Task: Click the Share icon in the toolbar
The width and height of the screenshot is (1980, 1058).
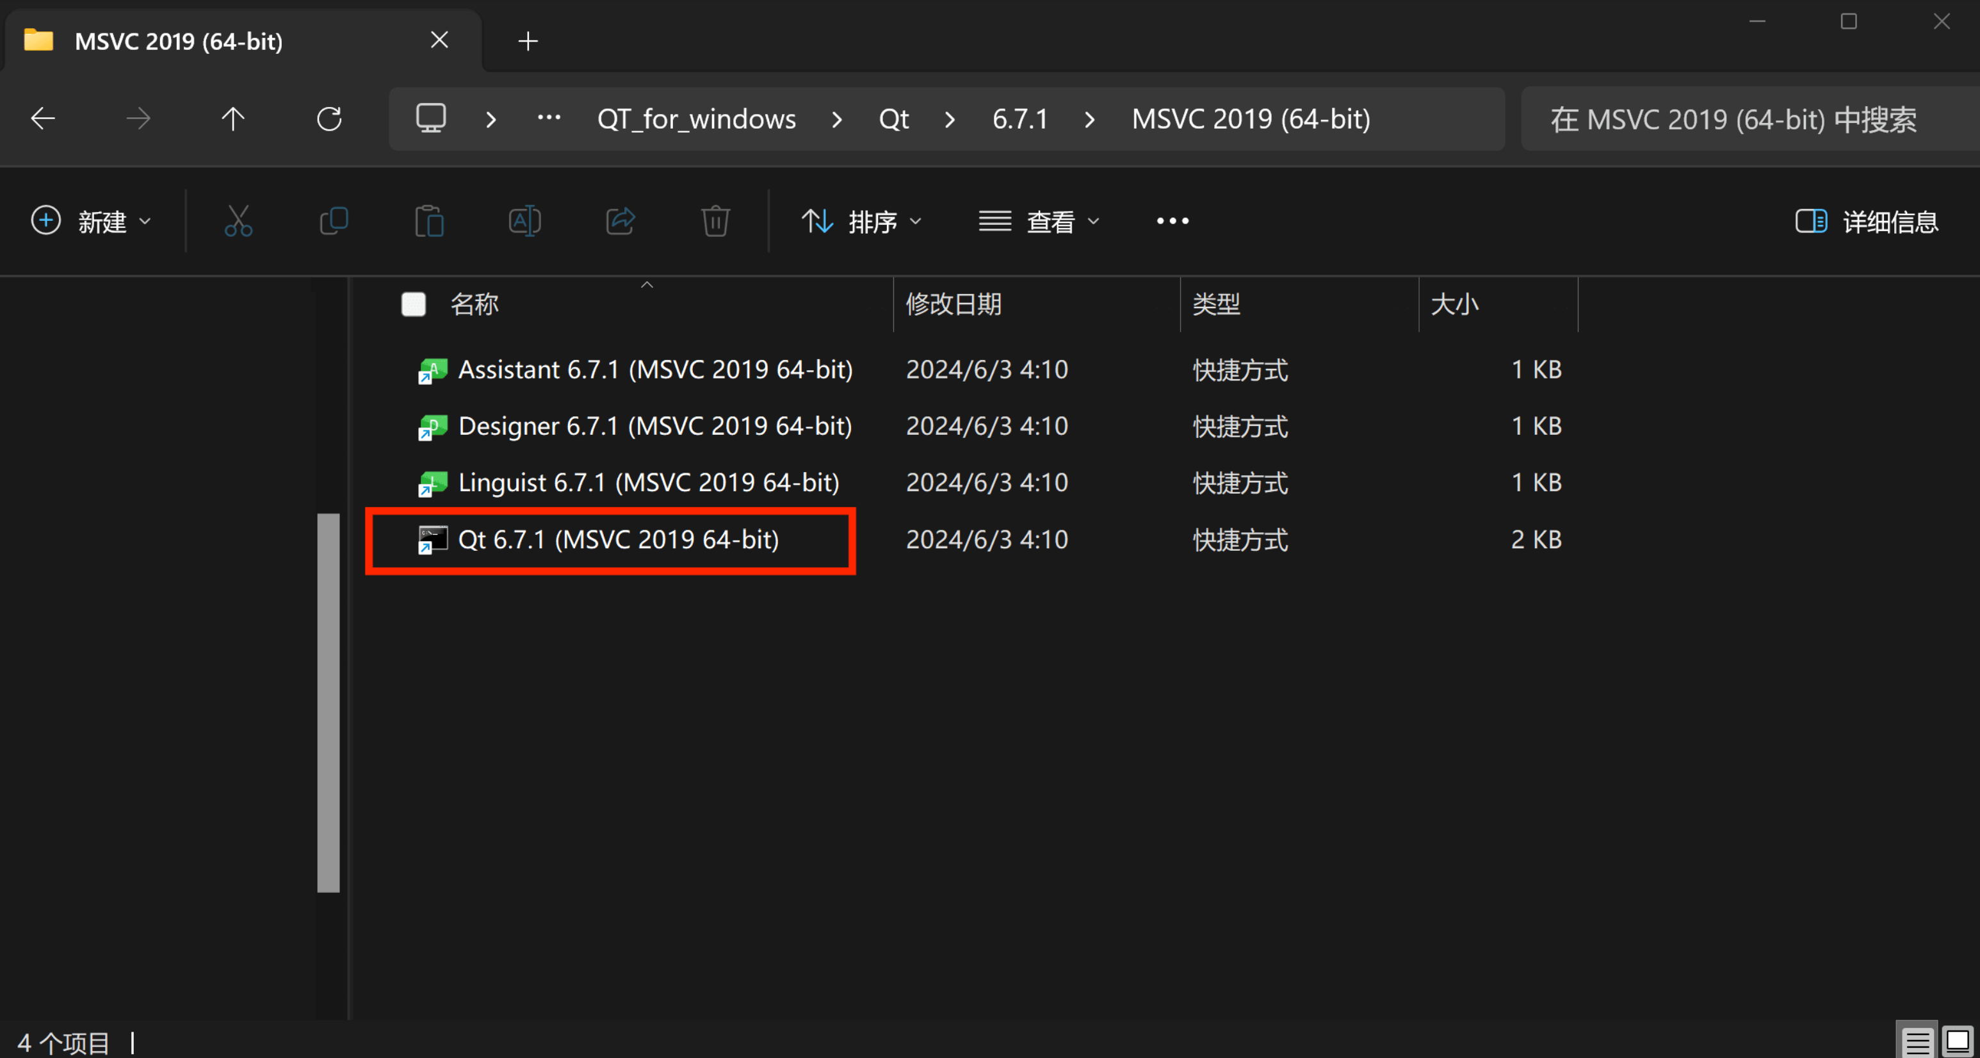Action: [x=619, y=222]
